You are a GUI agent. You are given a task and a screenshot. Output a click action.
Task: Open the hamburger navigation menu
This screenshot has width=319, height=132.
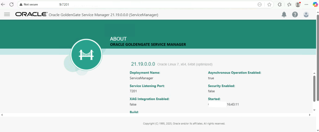[x=7, y=14]
